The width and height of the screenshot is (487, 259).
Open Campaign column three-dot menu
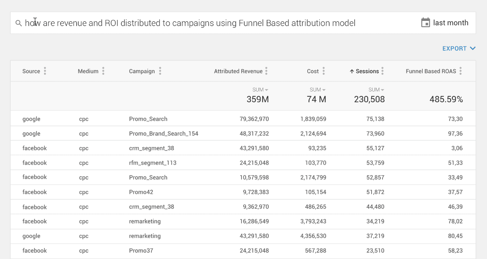pyautogui.click(x=160, y=71)
